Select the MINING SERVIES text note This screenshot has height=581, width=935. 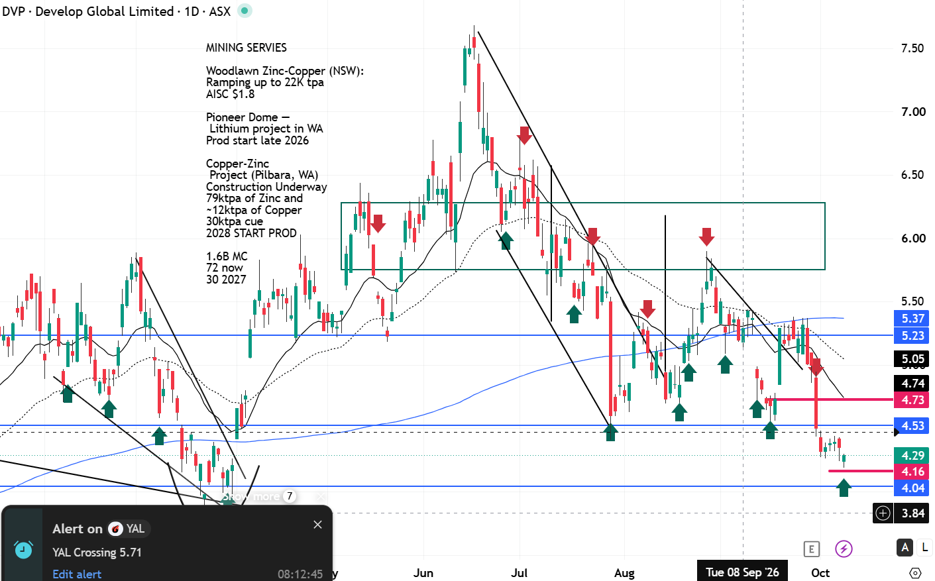247,48
